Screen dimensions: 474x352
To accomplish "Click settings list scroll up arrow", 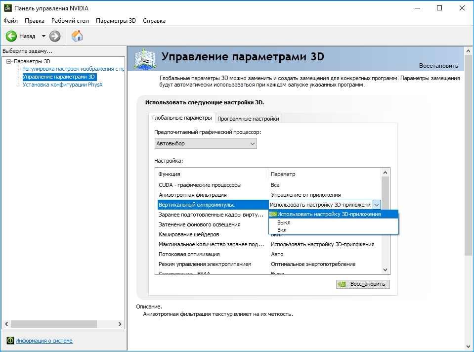I will click(385, 173).
